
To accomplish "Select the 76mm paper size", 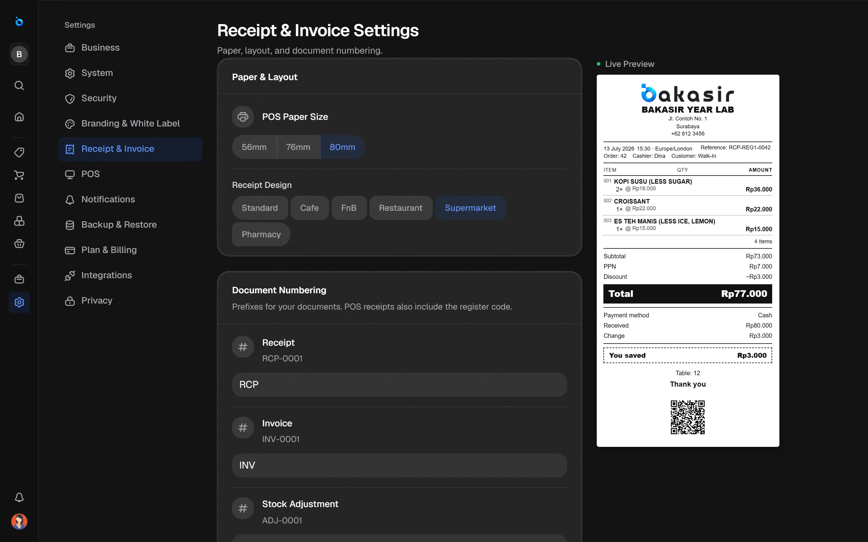I will (298, 147).
